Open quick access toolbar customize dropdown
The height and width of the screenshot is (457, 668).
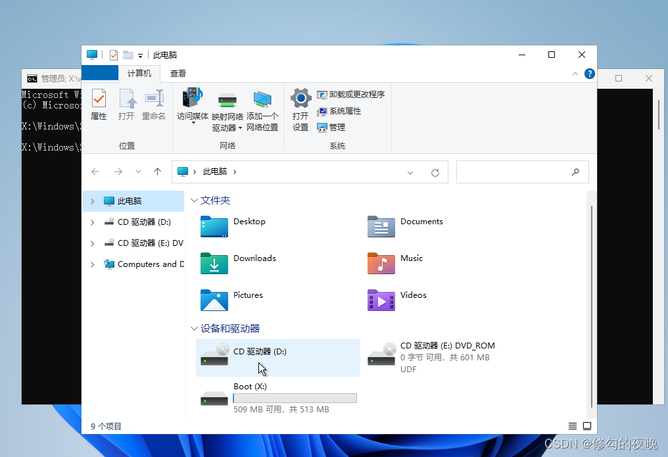(139, 55)
